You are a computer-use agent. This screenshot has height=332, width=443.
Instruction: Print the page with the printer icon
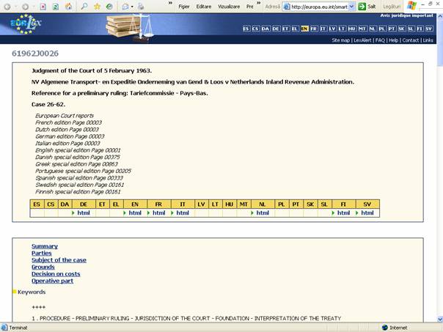pos(141,7)
